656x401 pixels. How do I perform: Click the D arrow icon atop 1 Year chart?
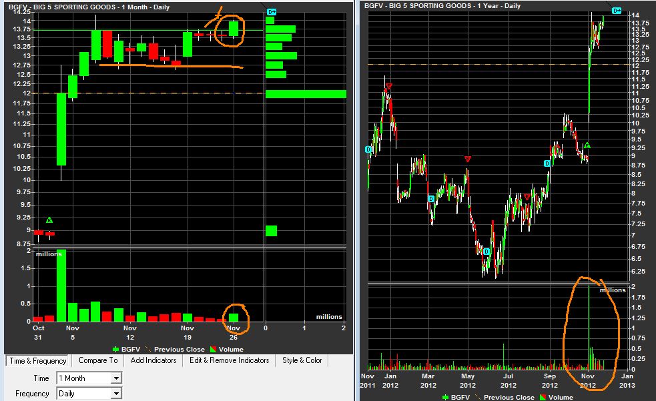tap(617, 11)
